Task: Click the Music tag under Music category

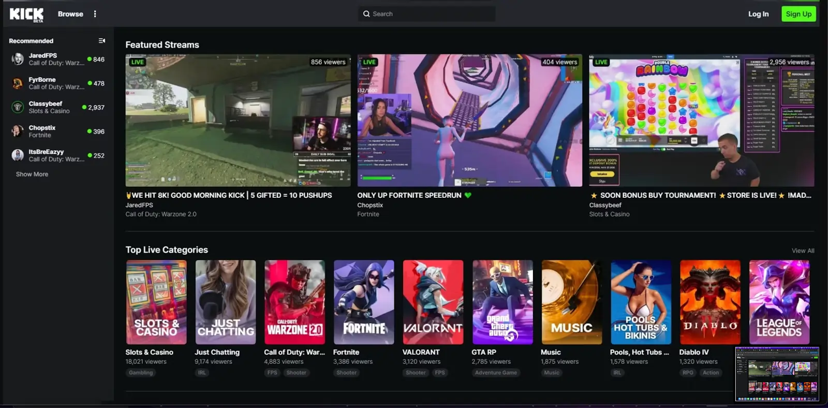Action: click(x=552, y=373)
